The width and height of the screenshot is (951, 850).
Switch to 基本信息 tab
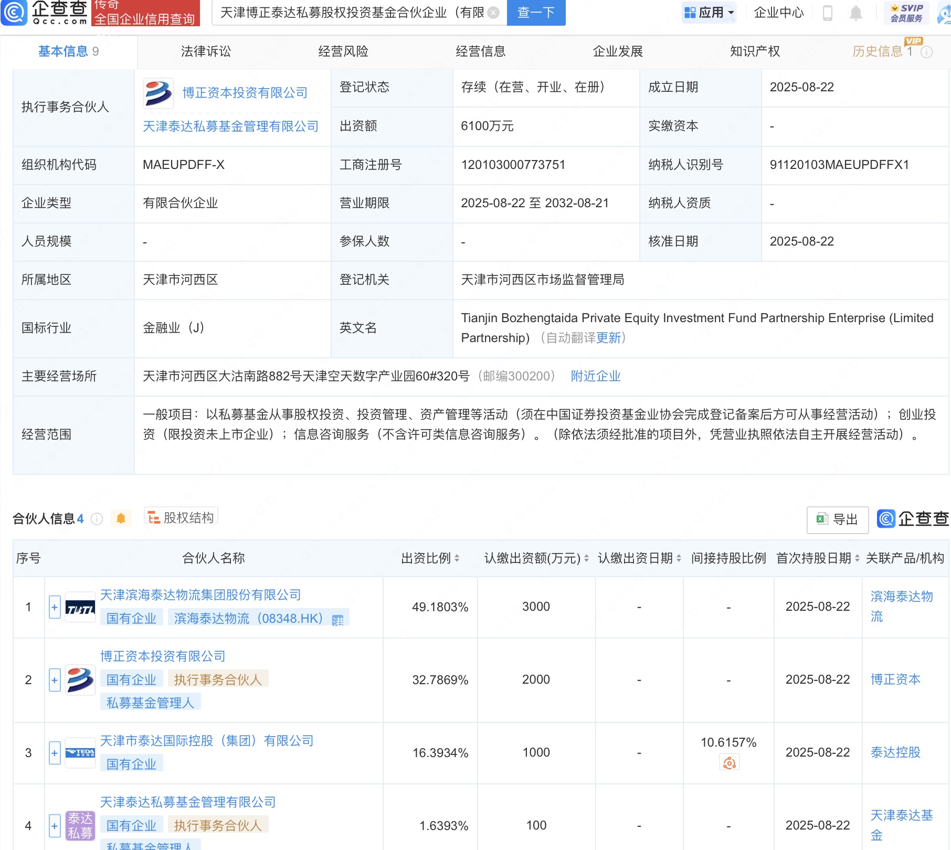click(68, 51)
